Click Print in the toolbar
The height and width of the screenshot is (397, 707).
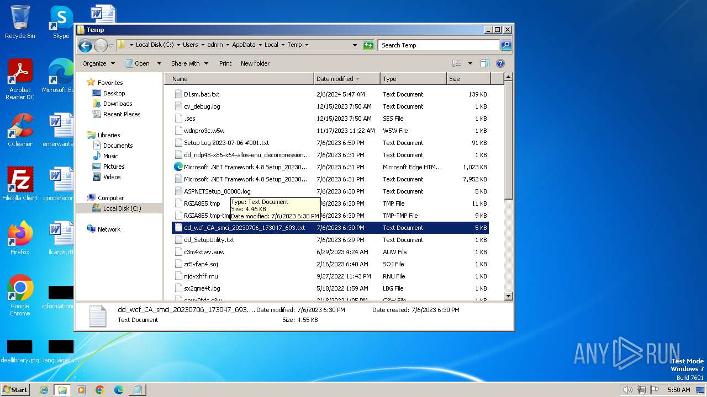[225, 63]
